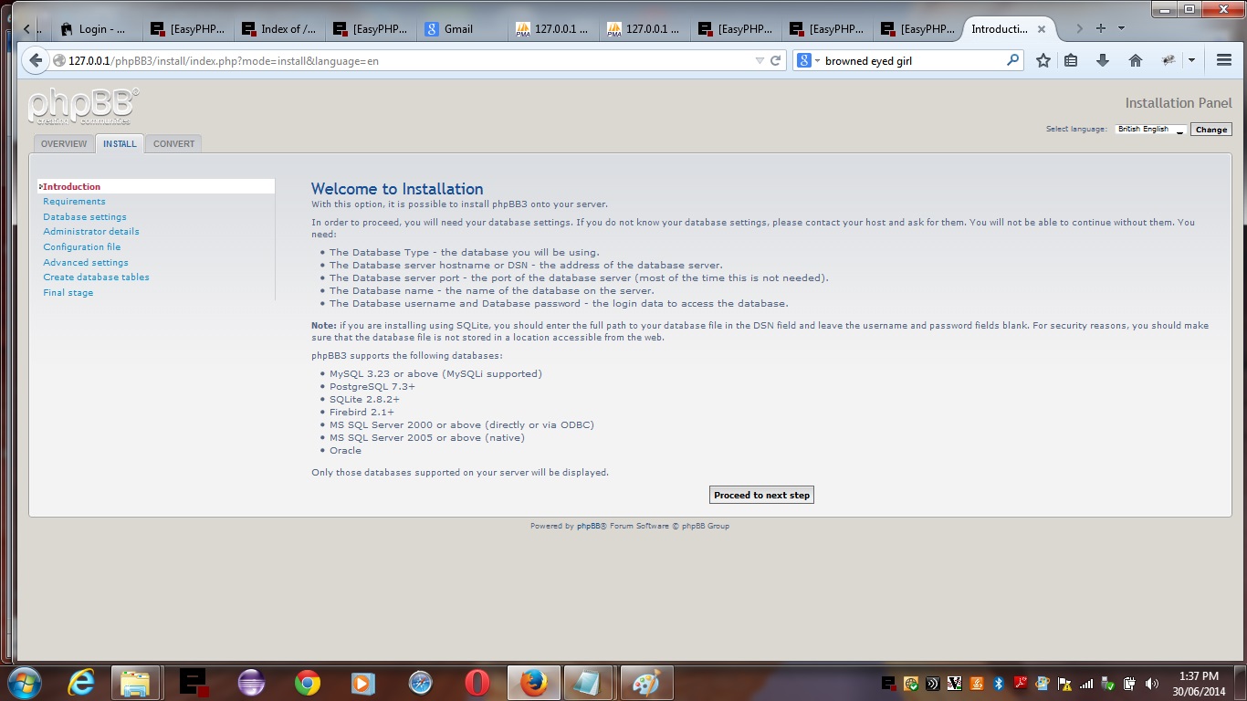Click the phpBB logo
Image resolution: width=1247 pixels, height=701 pixels.
coord(83,107)
